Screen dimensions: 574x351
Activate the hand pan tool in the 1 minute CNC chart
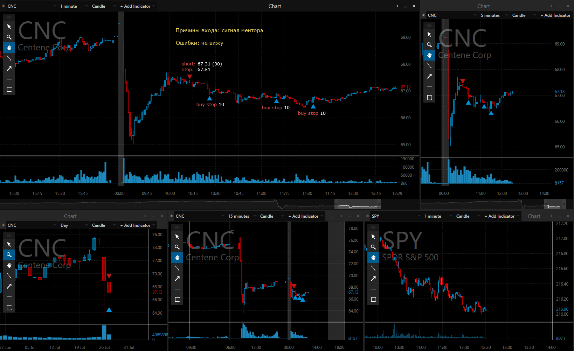pos(9,48)
